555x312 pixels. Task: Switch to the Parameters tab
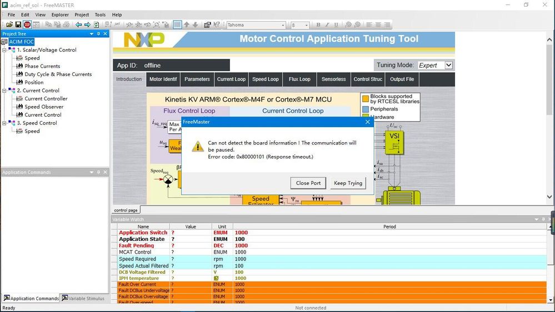coord(197,79)
